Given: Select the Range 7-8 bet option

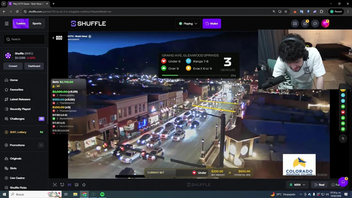Looking at the screenshot, I should (197, 61).
